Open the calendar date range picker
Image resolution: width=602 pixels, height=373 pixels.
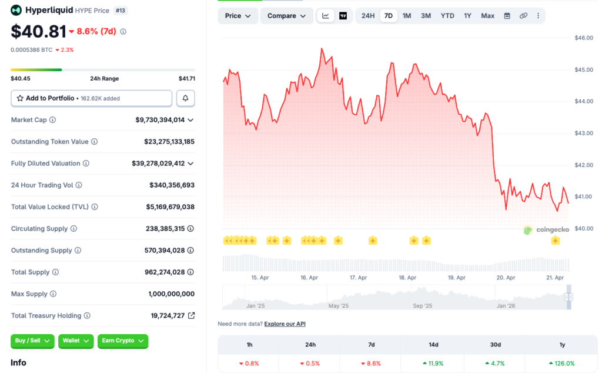pyautogui.click(x=507, y=16)
